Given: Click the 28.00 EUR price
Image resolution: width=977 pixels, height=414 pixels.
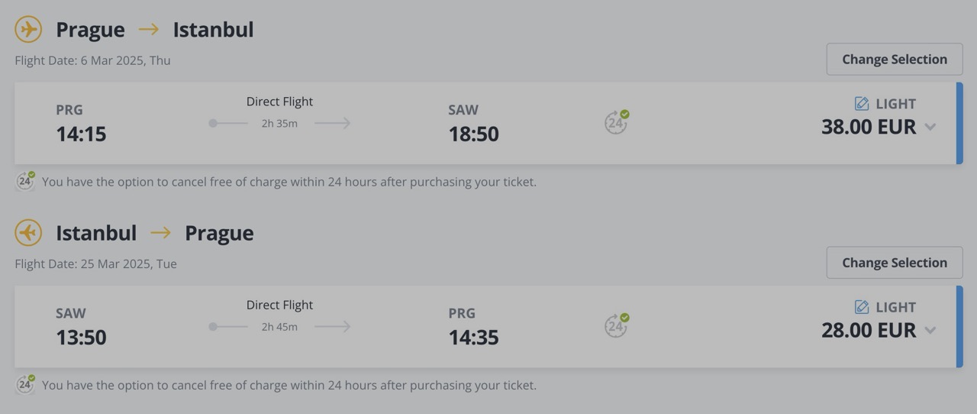Looking at the screenshot, I should (869, 330).
